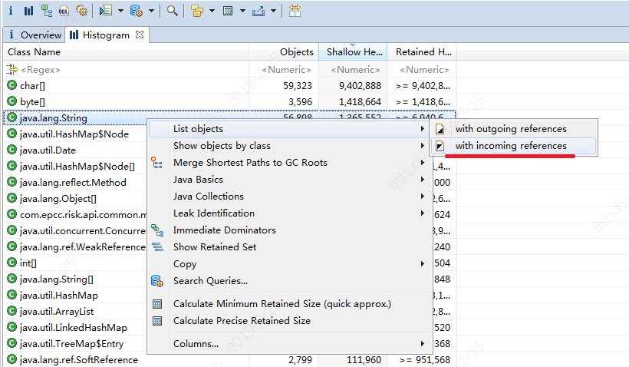
Task: Click the class icon beside java.util.HashMap
Action: point(12,295)
